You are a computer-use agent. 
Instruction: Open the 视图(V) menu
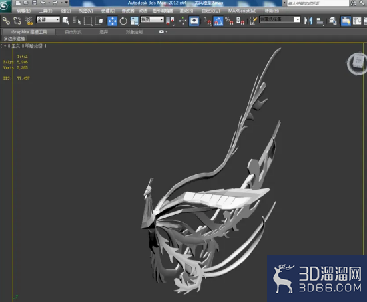(86, 11)
